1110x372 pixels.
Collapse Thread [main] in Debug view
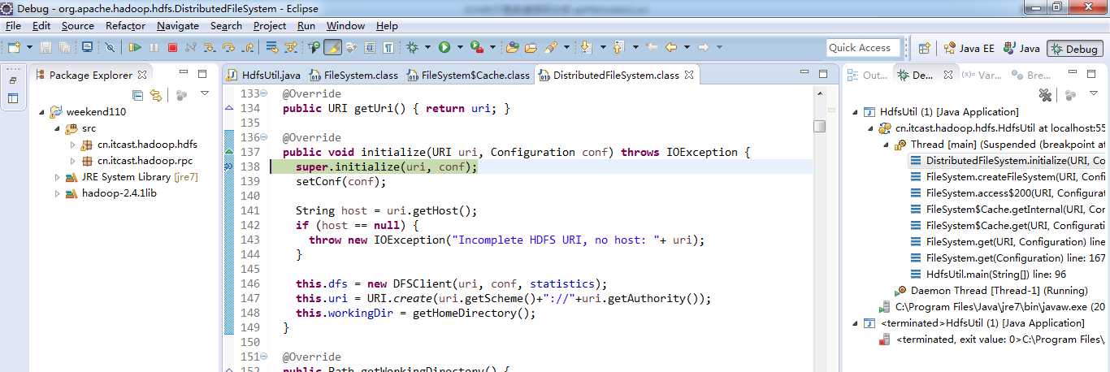[x=887, y=145]
